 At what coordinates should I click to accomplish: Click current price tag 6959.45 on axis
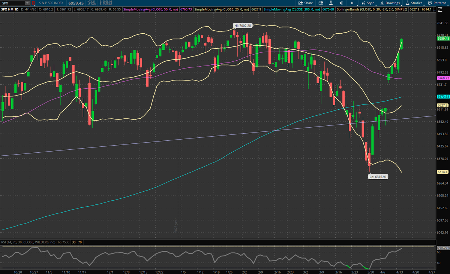point(443,38)
